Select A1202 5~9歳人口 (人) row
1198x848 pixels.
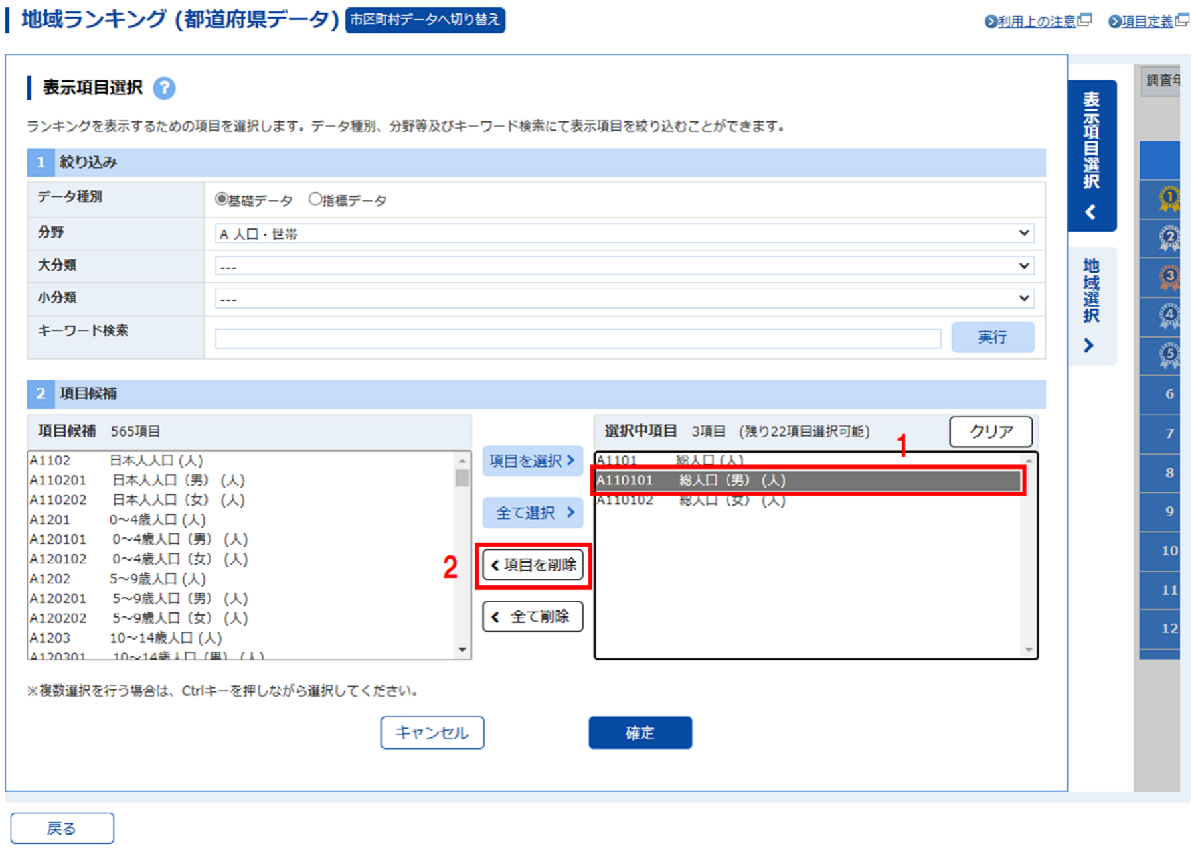point(242,579)
